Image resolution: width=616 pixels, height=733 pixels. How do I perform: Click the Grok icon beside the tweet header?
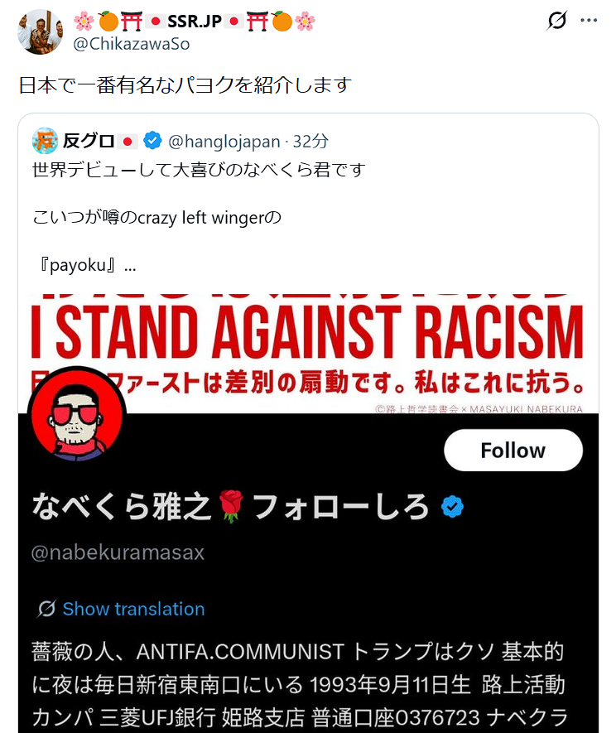(x=557, y=21)
